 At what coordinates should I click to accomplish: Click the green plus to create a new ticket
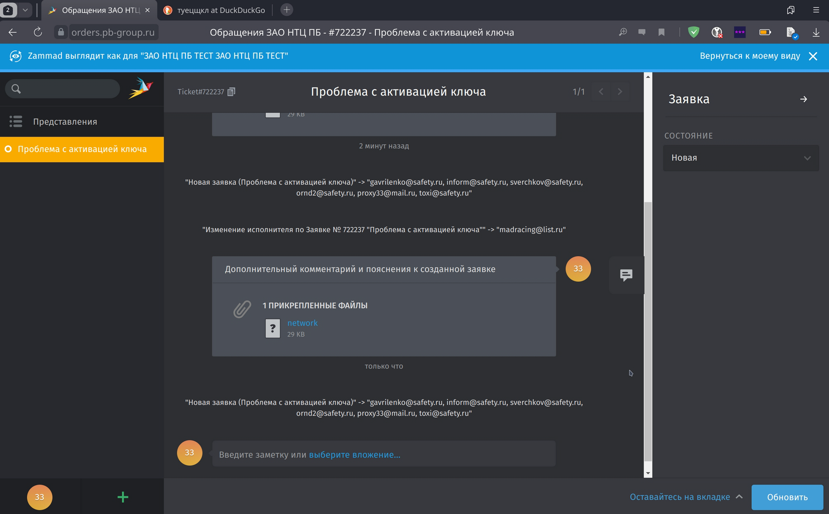click(x=123, y=497)
